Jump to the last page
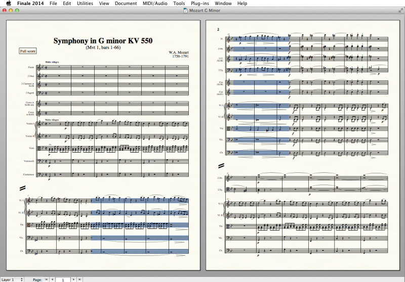Image resolution: width=405 pixels, height=282 pixels. [x=80, y=279]
